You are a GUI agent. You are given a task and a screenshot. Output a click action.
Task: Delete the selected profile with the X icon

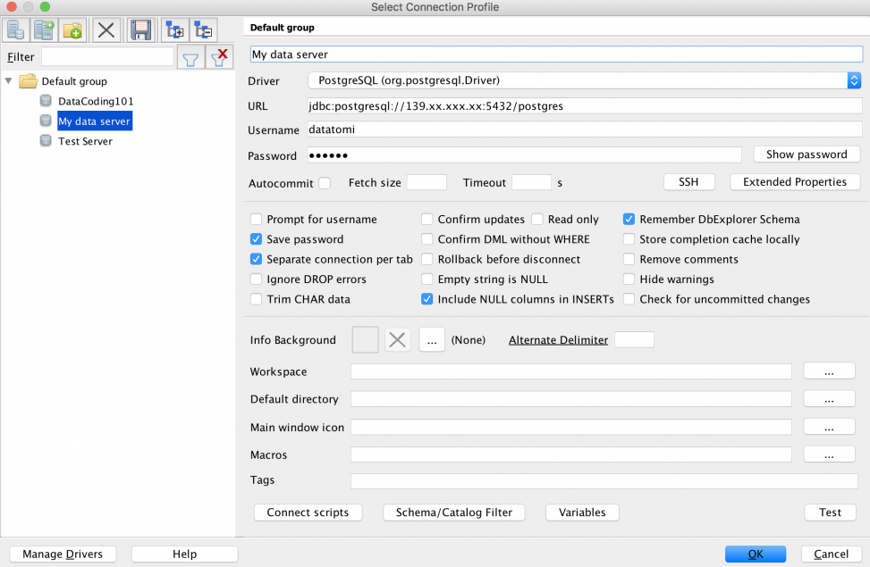click(x=106, y=29)
